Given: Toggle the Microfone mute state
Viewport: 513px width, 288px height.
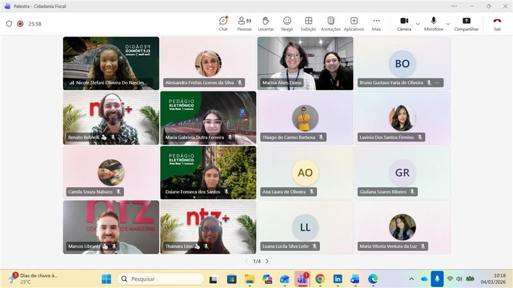Looking at the screenshot, I should (x=433, y=24).
